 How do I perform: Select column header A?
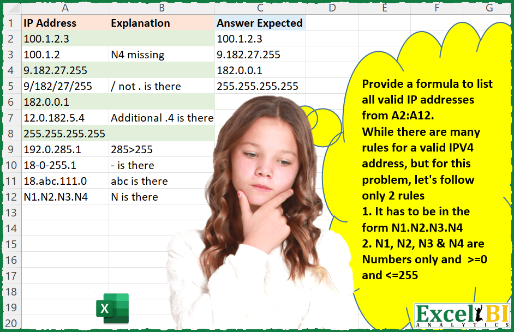(x=65, y=8)
